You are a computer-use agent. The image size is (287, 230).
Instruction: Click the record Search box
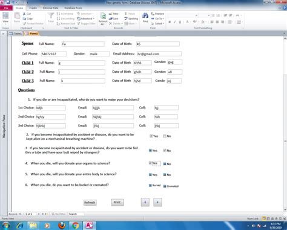coord(76,214)
